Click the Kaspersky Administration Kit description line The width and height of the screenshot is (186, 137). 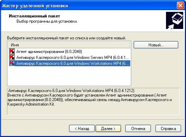click(x=31, y=104)
